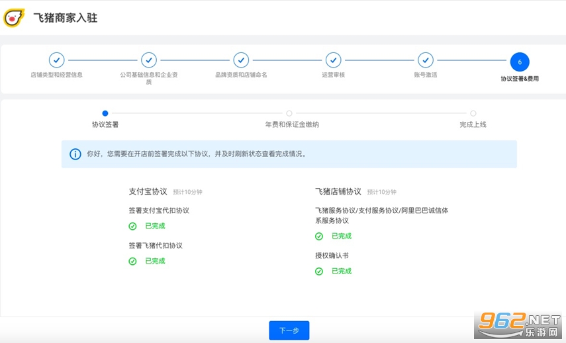Click green check icon under 授权确认书

(x=319, y=271)
